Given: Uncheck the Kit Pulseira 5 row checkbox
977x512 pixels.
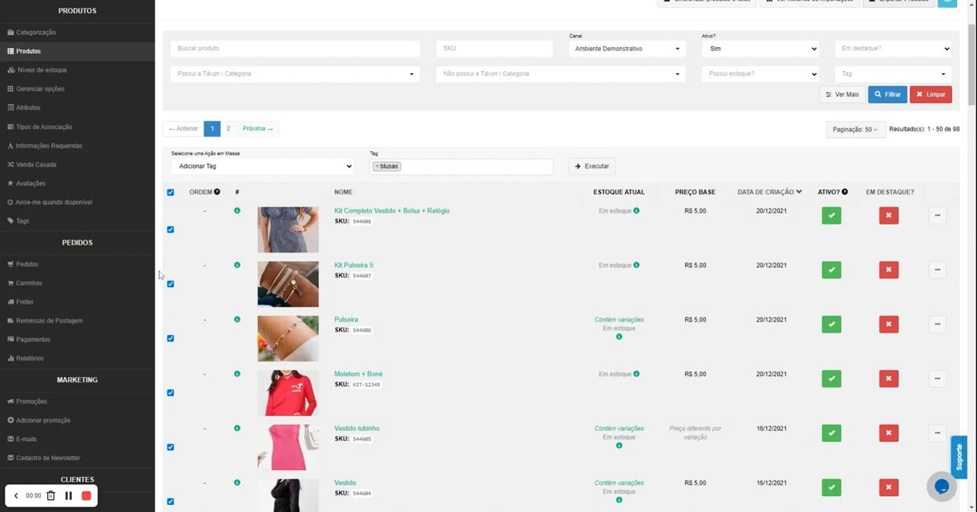Looking at the screenshot, I should coord(170,284).
